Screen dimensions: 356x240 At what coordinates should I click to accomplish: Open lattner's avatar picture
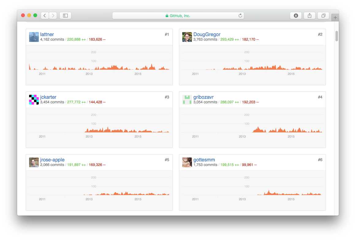coord(34,37)
